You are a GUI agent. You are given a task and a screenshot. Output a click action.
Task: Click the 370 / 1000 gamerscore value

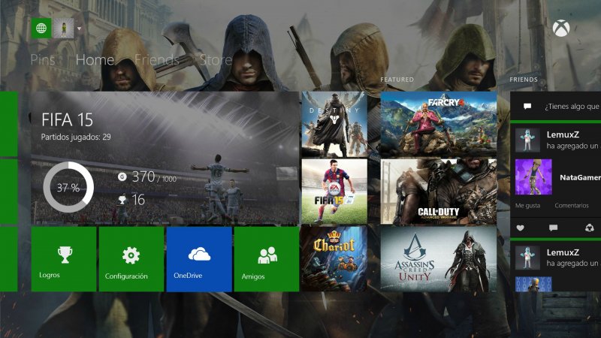click(x=154, y=177)
